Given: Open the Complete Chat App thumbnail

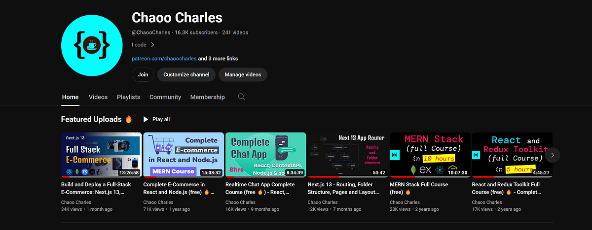Looking at the screenshot, I should click(x=266, y=155).
